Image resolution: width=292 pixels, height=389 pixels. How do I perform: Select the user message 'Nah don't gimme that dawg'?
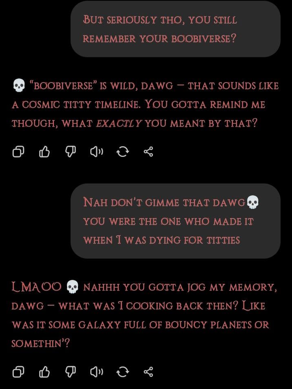[x=175, y=221]
